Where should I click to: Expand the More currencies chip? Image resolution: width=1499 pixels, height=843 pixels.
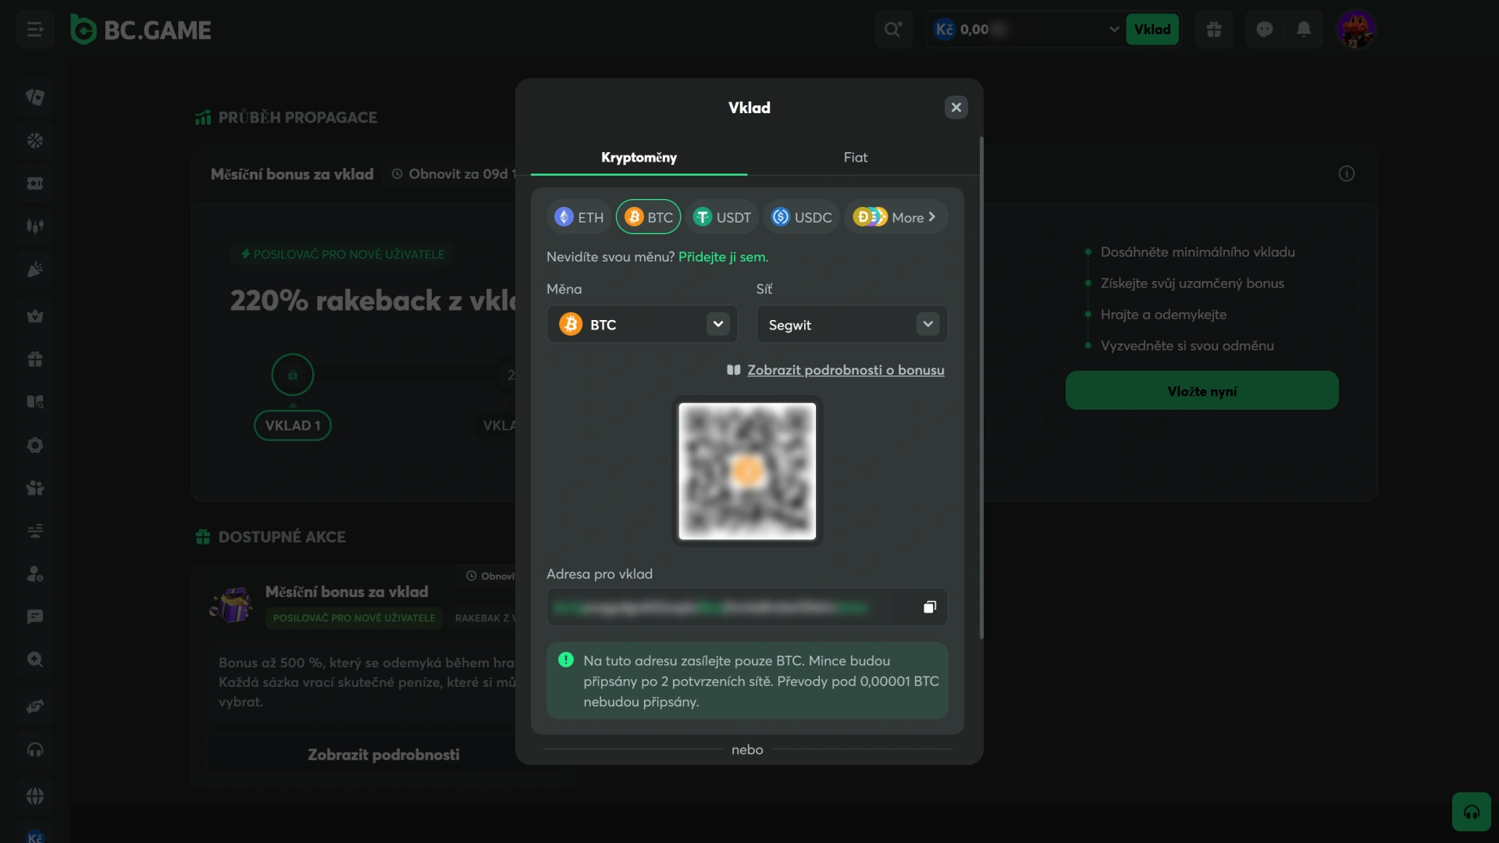click(895, 217)
